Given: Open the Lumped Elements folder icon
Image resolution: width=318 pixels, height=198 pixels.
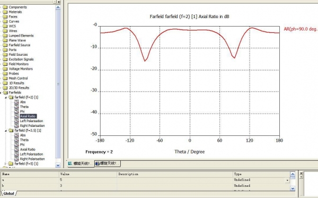Looking at the screenshot, I should point(5,36).
